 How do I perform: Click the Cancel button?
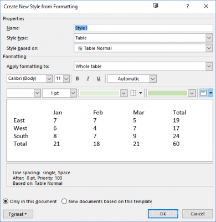point(198,214)
